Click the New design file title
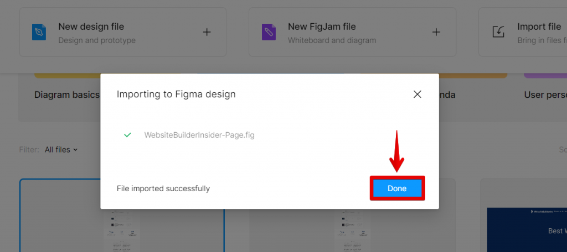The image size is (567, 252). click(91, 27)
